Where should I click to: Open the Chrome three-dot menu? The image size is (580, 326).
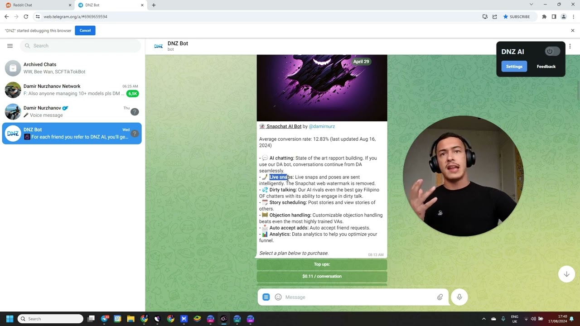pos(574,17)
